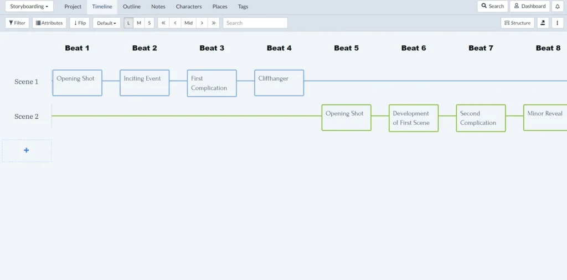
Task: Select the Scene 1 row label
Action: tap(27, 82)
